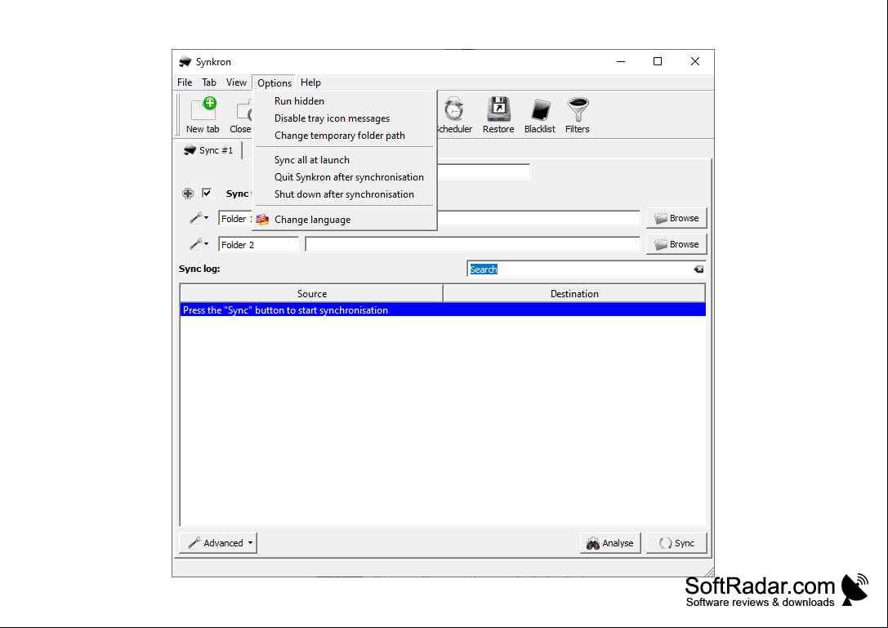This screenshot has height=628, width=888.
Task: Open the Tab menu
Action: [209, 82]
